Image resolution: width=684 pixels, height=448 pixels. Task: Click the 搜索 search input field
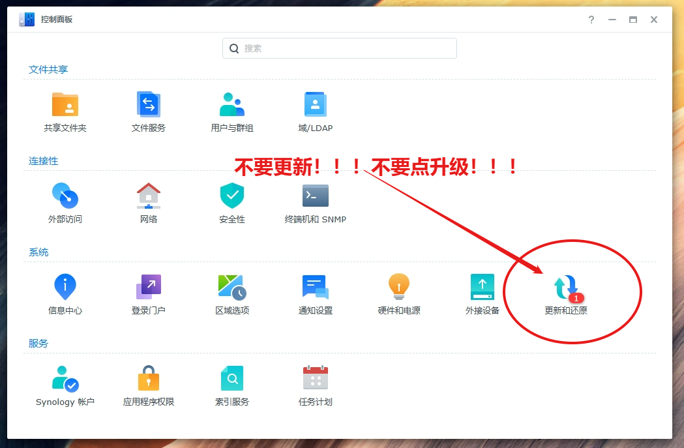pos(346,48)
